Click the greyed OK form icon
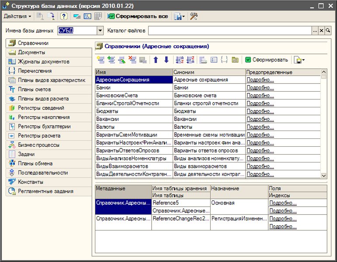The height and width of the screenshot is (262, 337). coord(142,60)
